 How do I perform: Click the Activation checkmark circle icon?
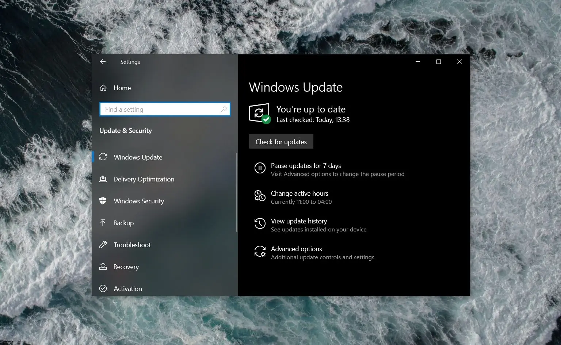pyautogui.click(x=103, y=288)
